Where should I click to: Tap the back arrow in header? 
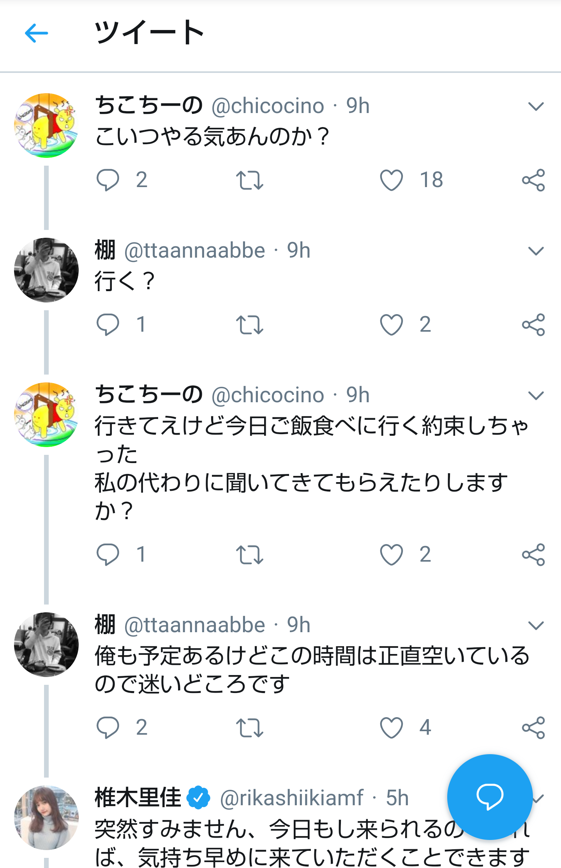tap(36, 33)
